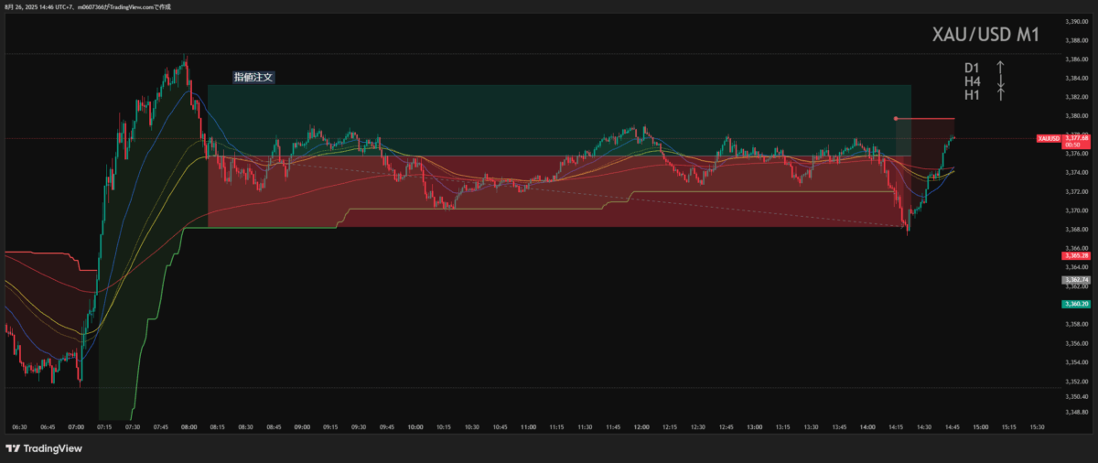Click the 08:00 time axis label
The width and height of the screenshot is (1098, 463).
point(189,427)
